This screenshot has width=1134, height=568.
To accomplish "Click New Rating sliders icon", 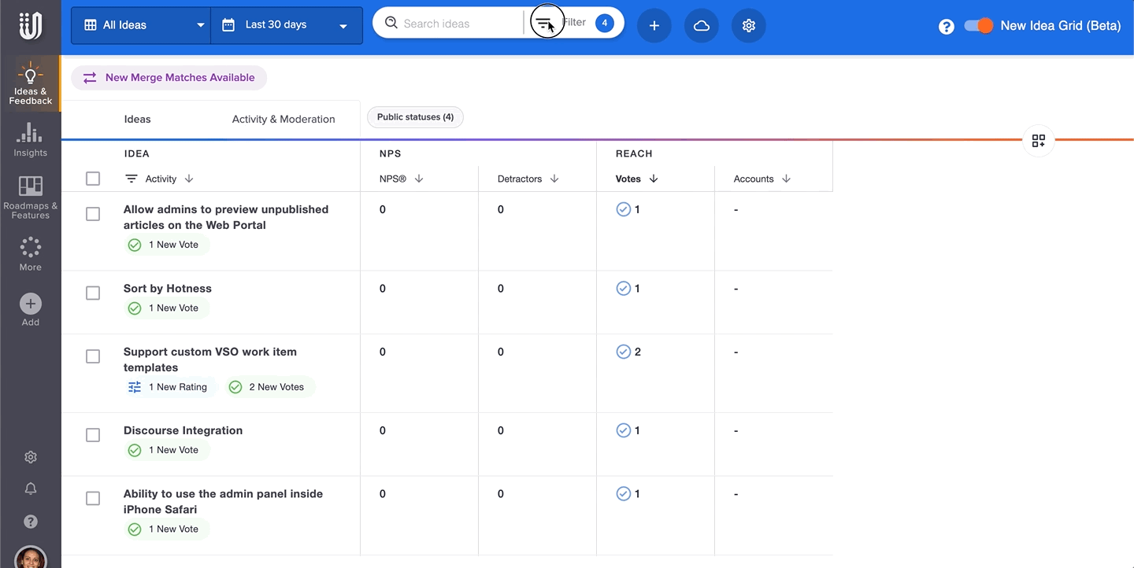I will coord(135,387).
